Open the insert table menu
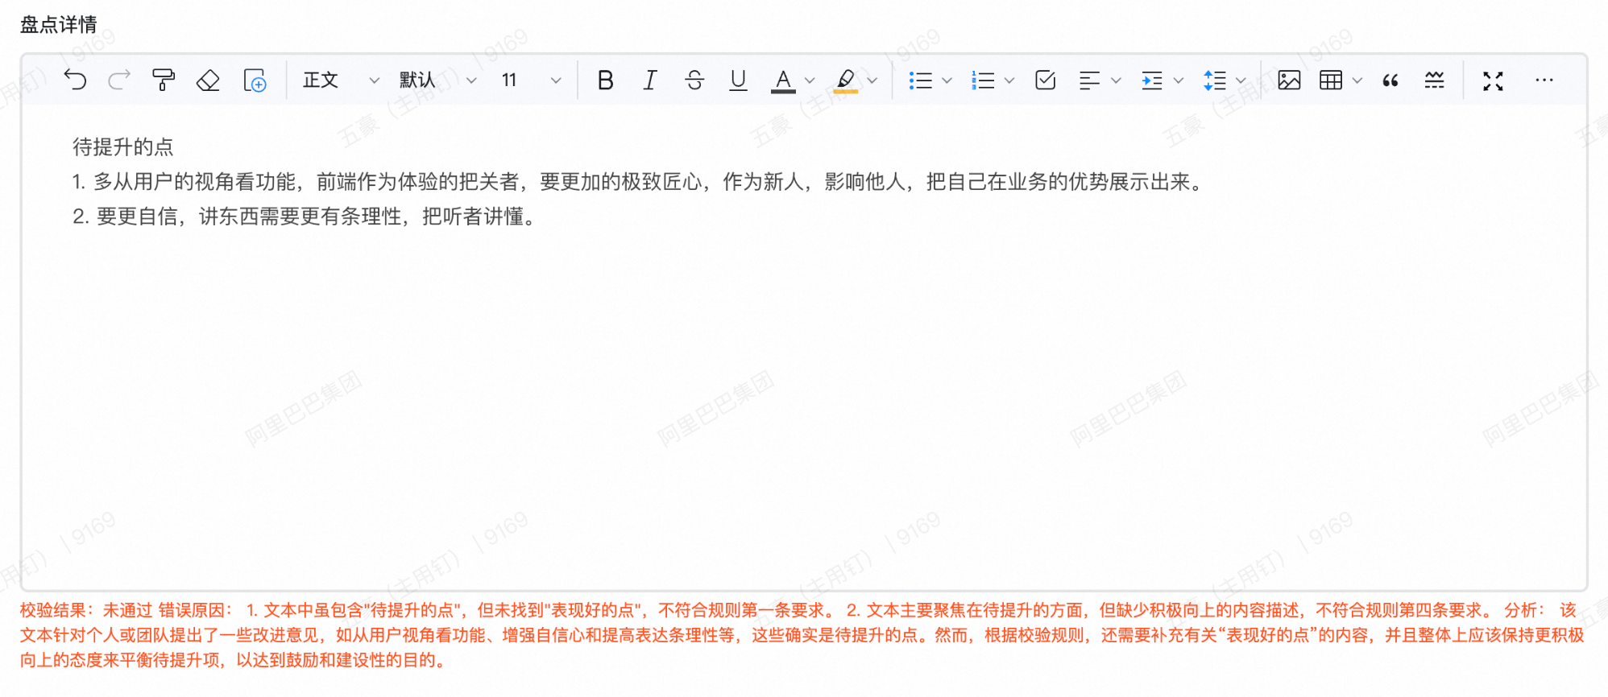This screenshot has width=1608, height=697. 1331,80
